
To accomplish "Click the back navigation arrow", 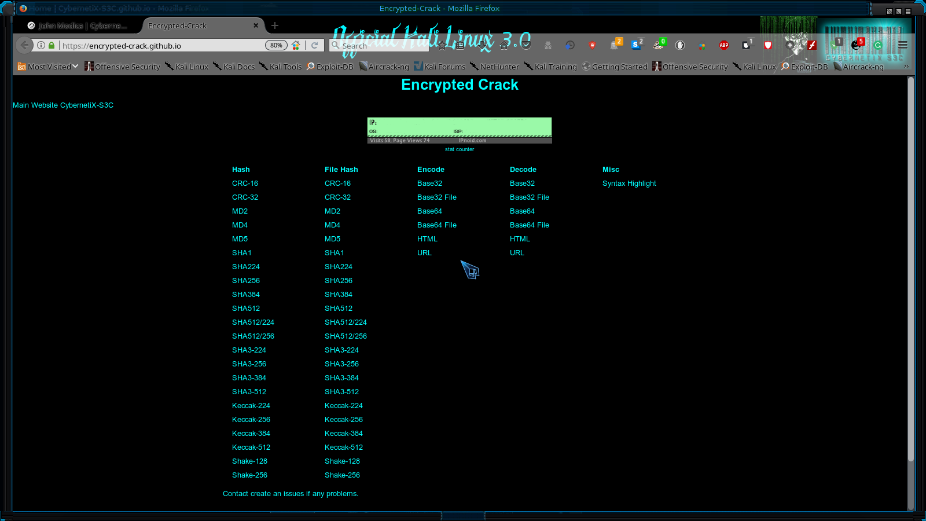I will click(x=24, y=45).
